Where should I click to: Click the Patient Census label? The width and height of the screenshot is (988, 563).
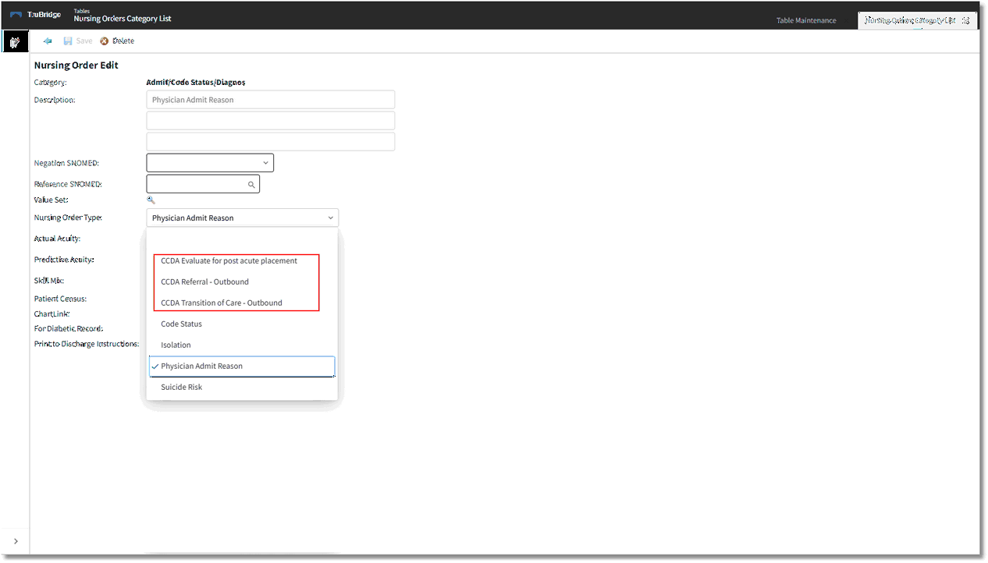[x=60, y=299]
